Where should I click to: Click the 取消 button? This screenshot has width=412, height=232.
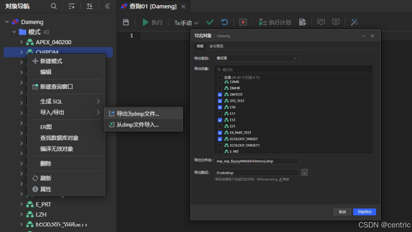(x=342, y=212)
